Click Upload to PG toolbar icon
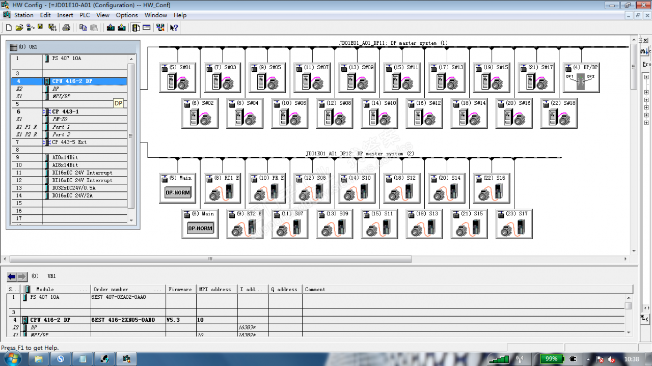 click(121, 27)
